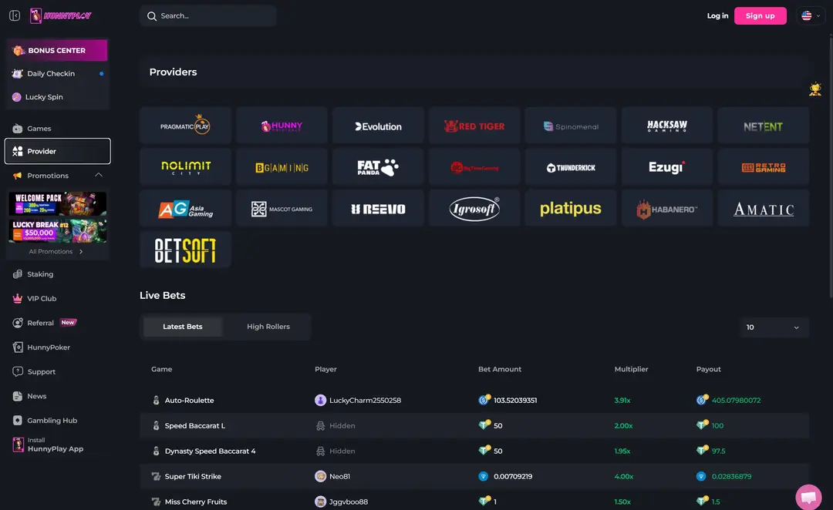Select the Habanero provider
The image size is (833, 510).
point(667,208)
